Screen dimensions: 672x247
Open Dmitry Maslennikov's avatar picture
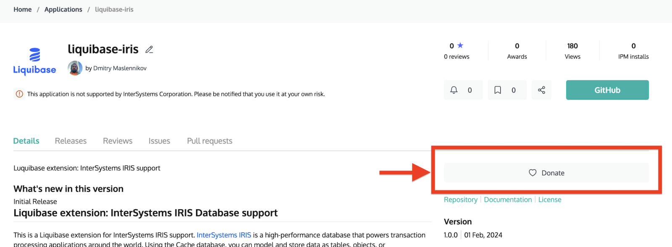point(75,68)
